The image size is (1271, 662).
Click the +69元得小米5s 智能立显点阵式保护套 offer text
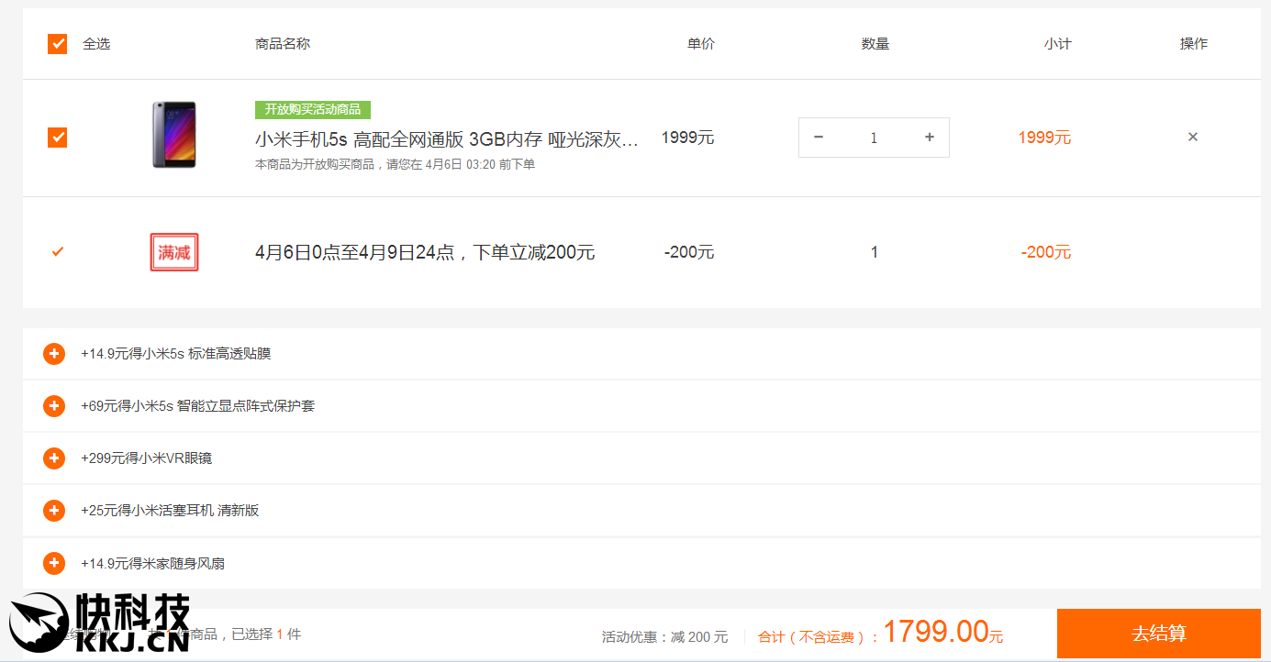(198, 406)
